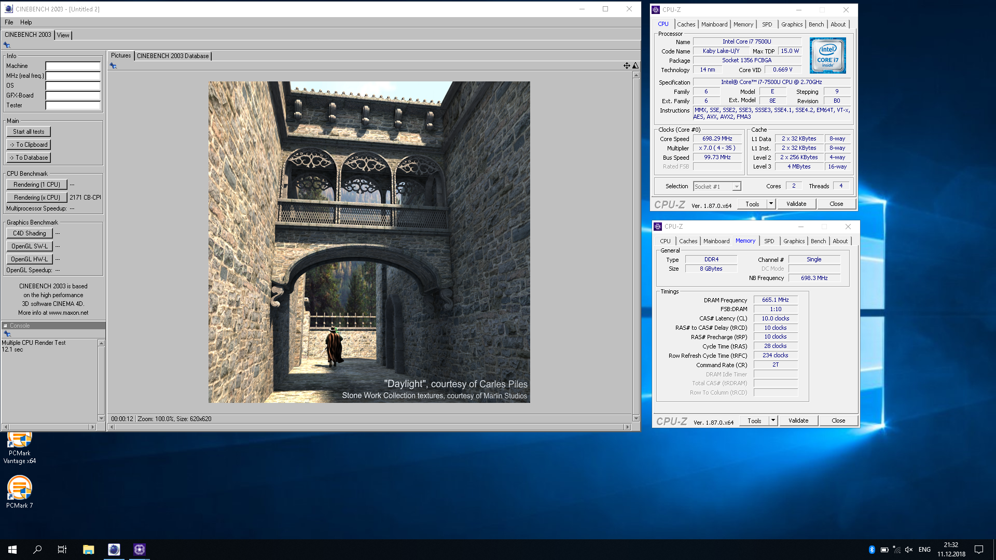Open the Help menu

(26, 22)
